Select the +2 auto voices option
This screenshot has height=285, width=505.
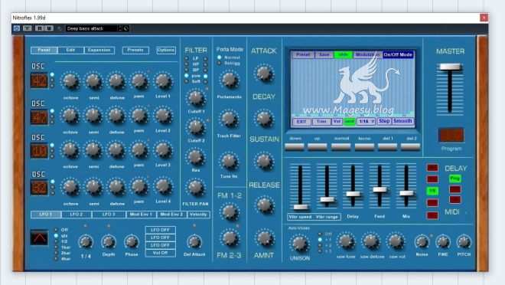pos(320,245)
